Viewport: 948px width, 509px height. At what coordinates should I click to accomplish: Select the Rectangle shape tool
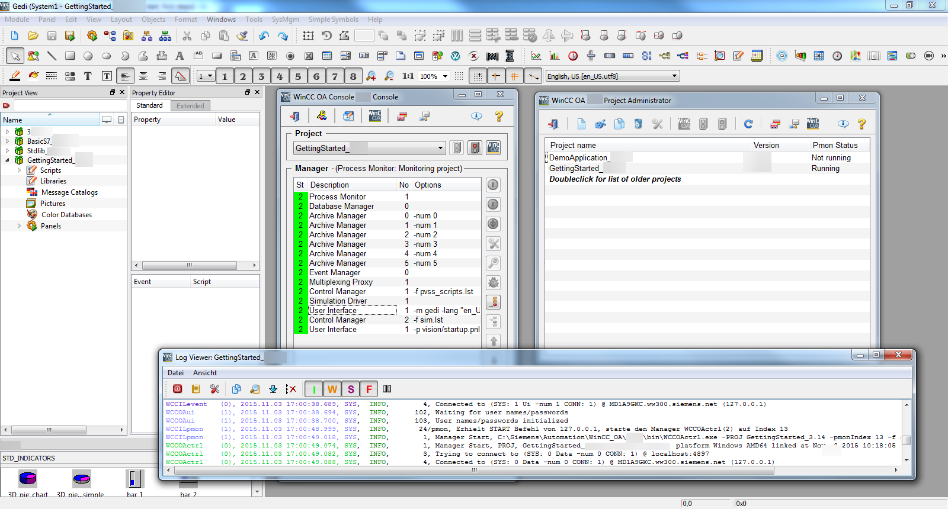pos(70,56)
